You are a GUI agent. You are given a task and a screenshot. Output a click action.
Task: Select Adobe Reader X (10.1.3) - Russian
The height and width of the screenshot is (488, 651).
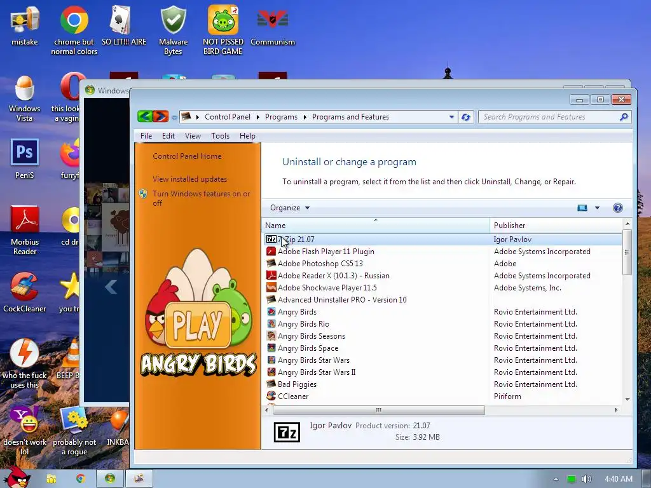tap(443, 276)
